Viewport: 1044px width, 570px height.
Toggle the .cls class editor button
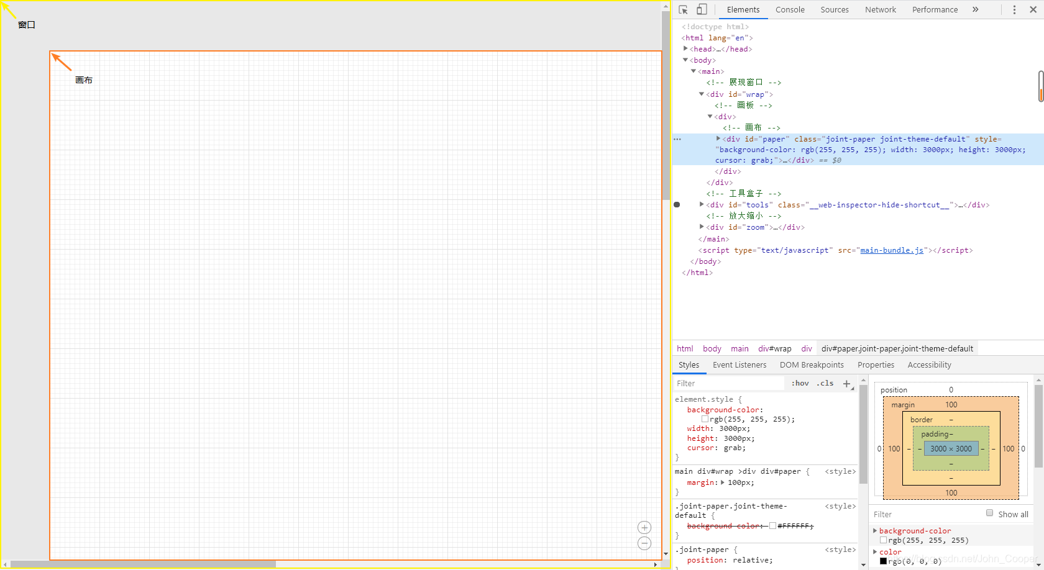click(825, 384)
